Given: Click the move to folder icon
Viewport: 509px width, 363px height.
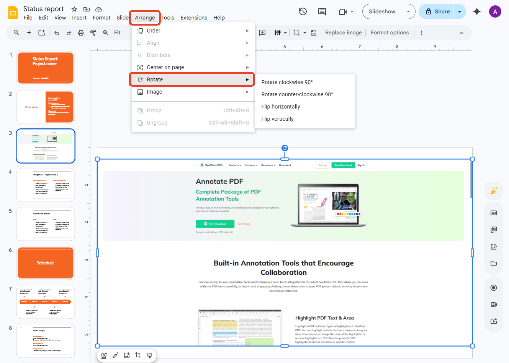Looking at the screenshot, I should pyautogui.click(x=87, y=9).
